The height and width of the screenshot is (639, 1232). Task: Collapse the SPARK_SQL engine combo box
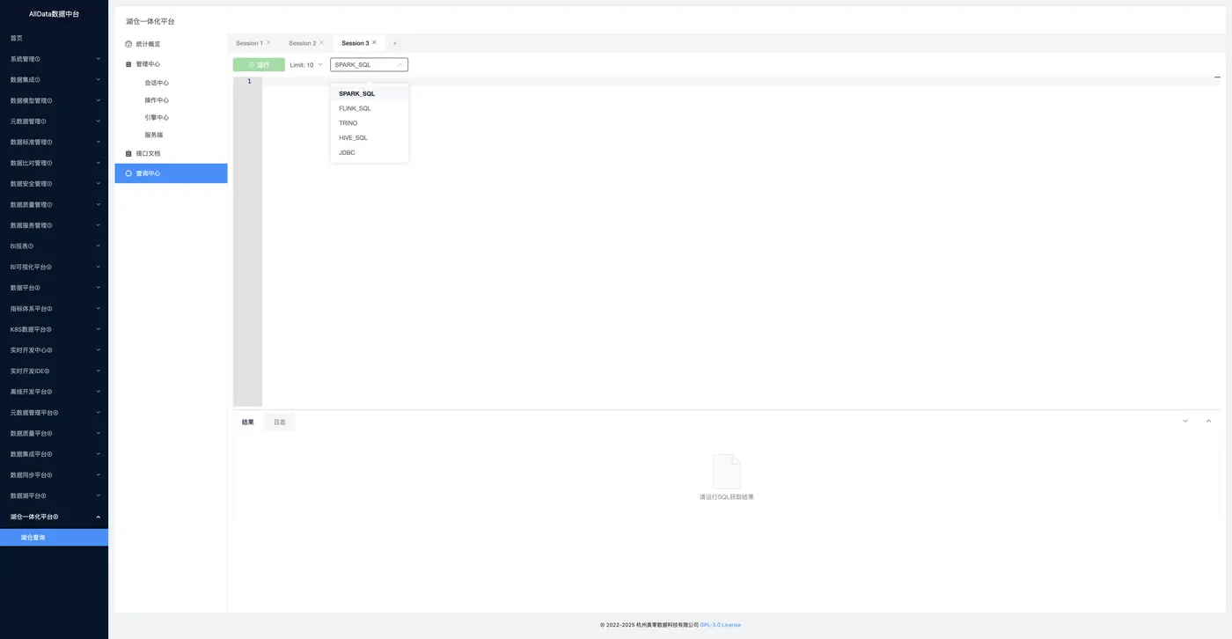point(369,65)
